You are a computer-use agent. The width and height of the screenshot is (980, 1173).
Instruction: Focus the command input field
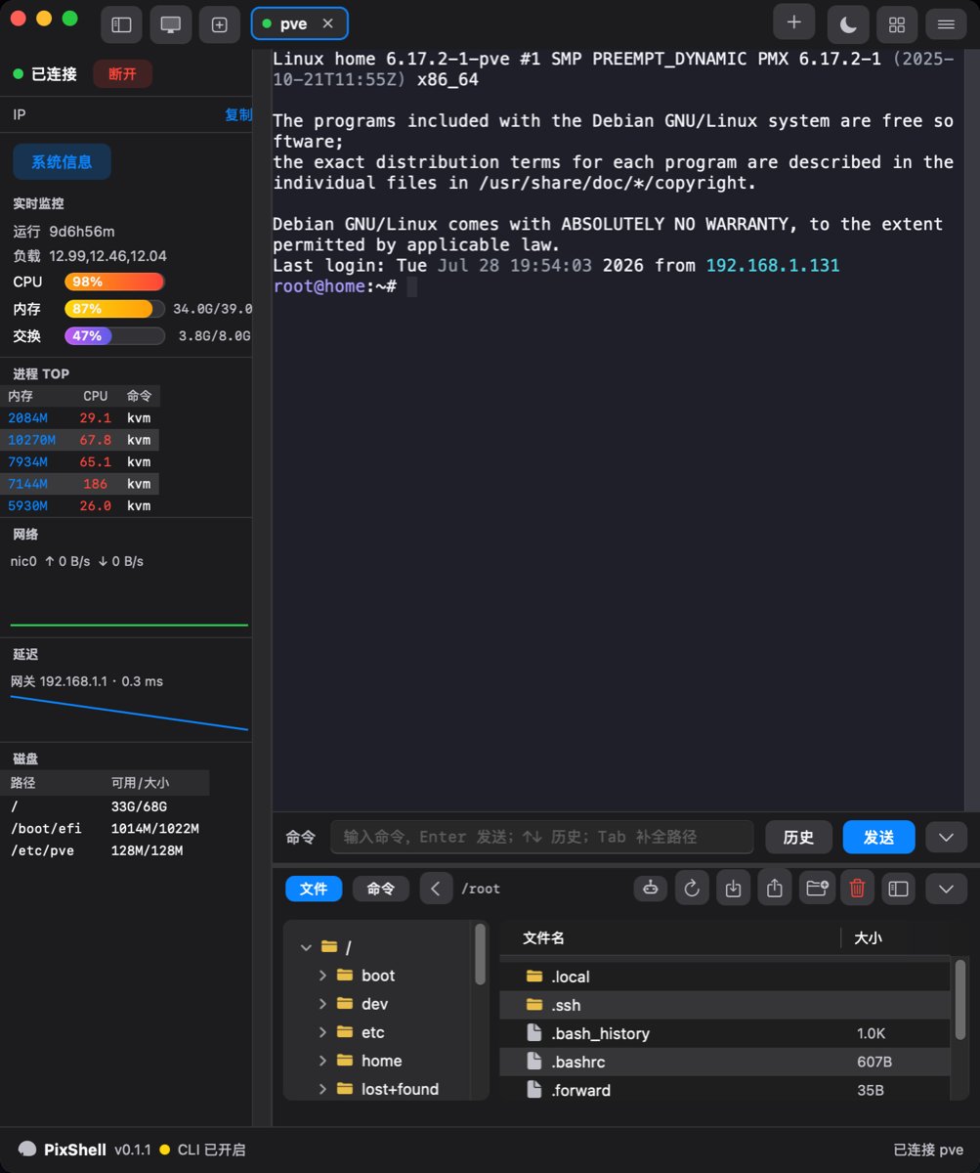pyautogui.click(x=542, y=837)
